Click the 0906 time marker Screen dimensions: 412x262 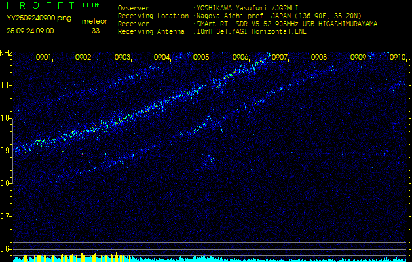click(x=240, y=57)
